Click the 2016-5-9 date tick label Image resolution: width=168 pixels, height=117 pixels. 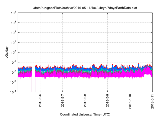point(107,101)
